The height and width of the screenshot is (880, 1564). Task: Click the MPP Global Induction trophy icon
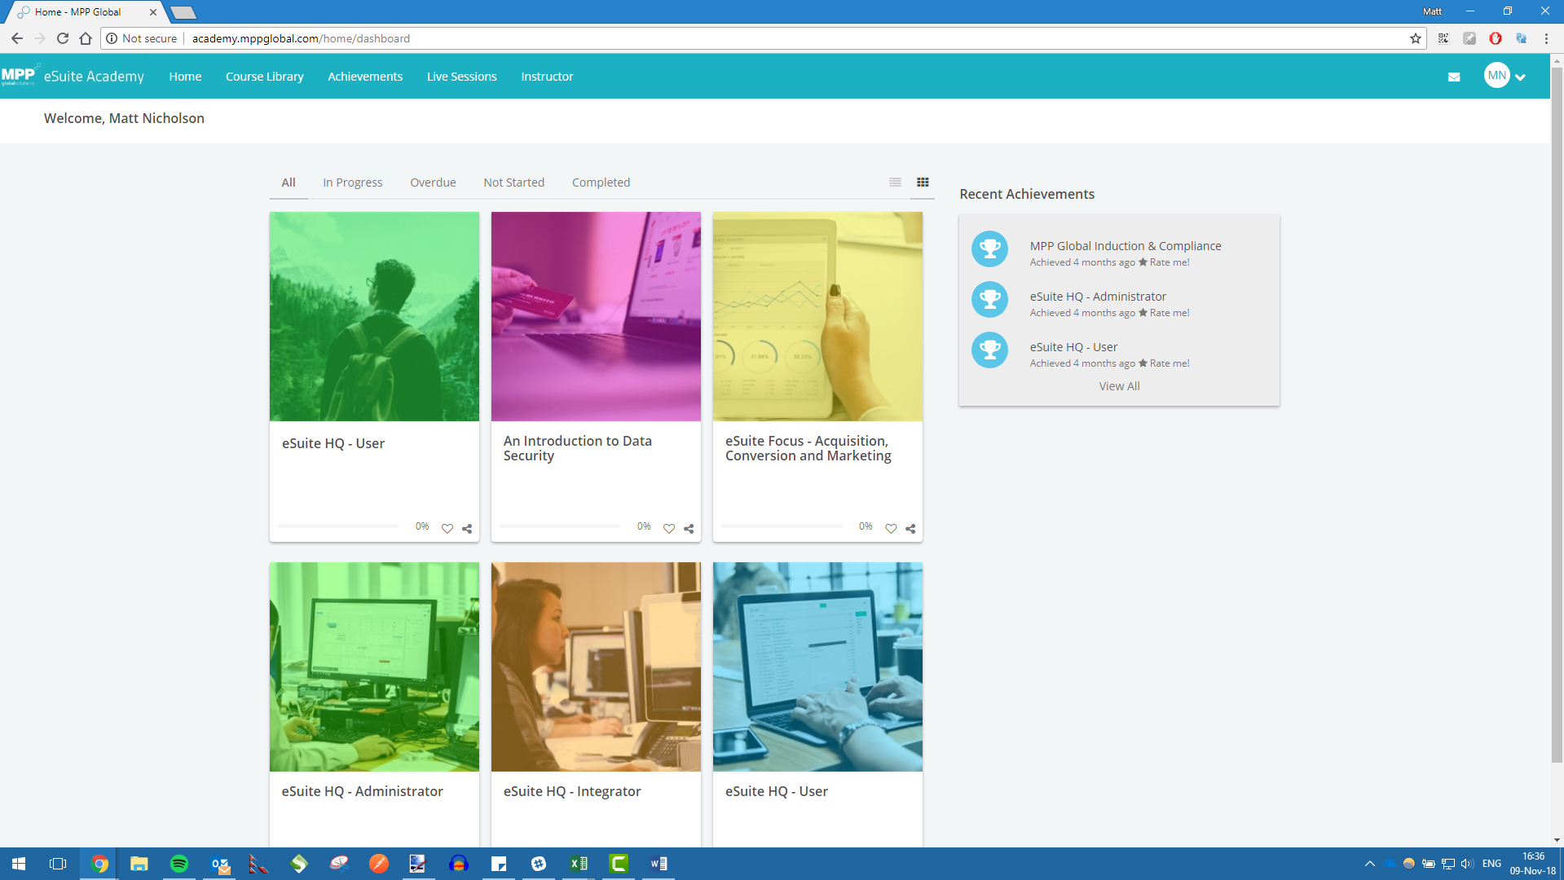click(989, 249)
